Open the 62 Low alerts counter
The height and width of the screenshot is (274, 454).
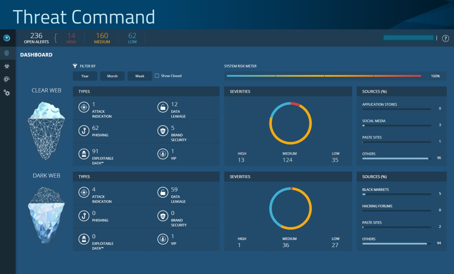pos(132,38)
